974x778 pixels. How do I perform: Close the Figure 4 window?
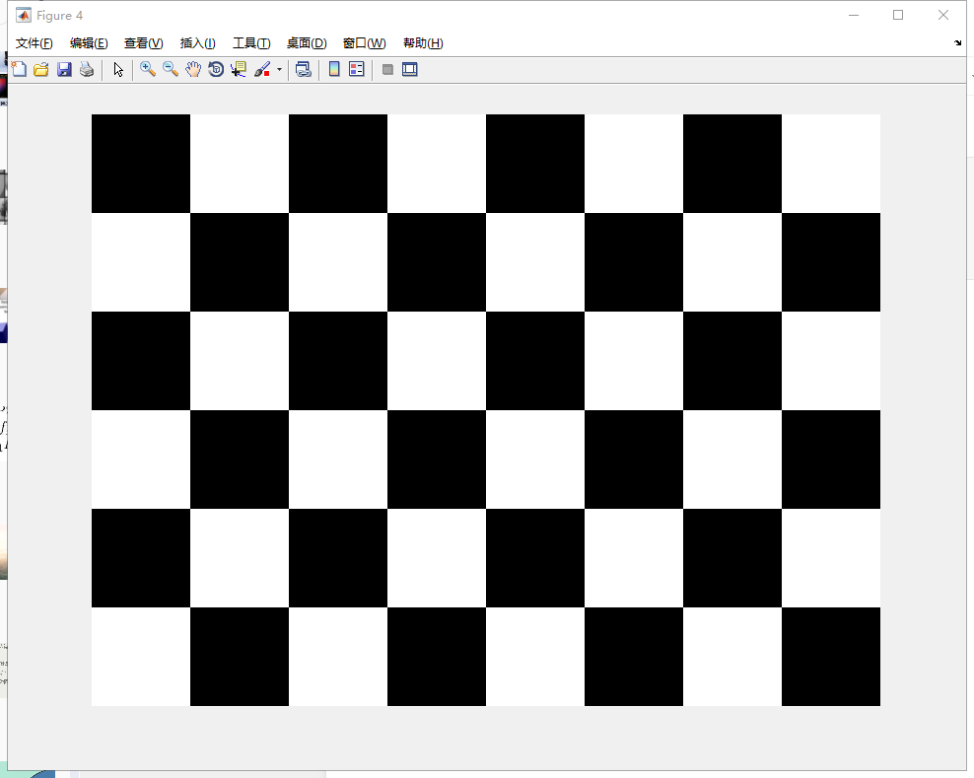pyautogui.click(x=942, y=15)
